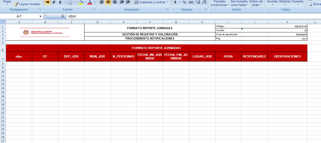Viewport: 321px width, 143px height.
Task: Decrease decimal places
Action: click(204, 2)
